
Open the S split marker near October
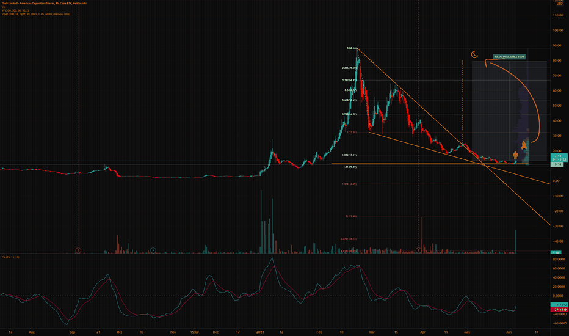click(x=153, y=250)
